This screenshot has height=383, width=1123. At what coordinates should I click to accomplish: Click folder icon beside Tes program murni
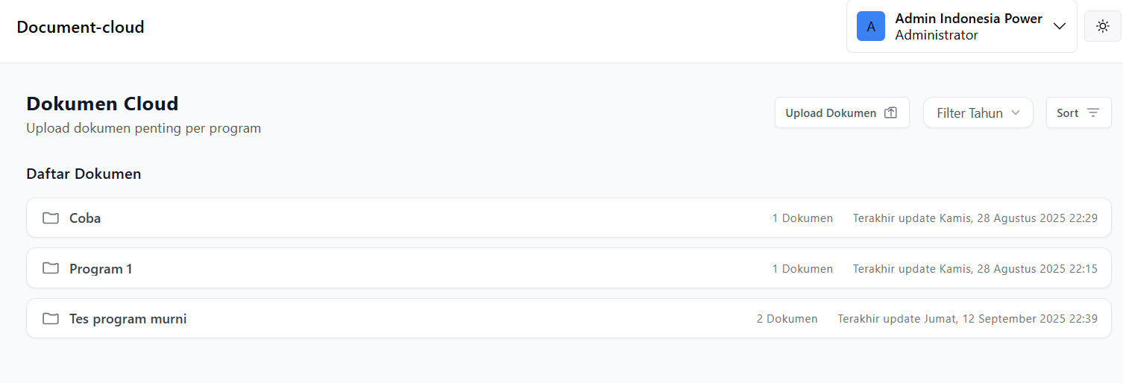(x=51, y=319)
